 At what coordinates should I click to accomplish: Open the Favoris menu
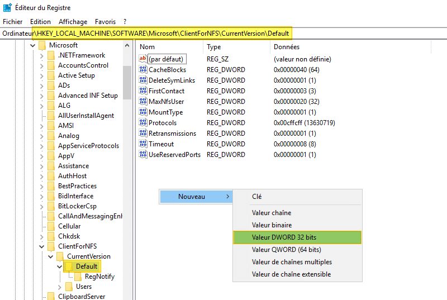105,22
